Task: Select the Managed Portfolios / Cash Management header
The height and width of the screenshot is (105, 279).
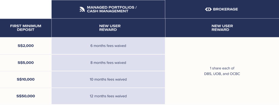Action: coord(108,9)
